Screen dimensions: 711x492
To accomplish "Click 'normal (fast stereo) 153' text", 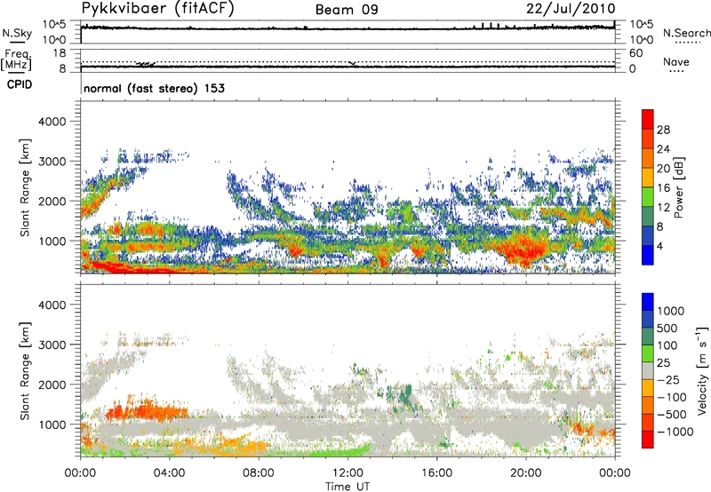I will (154, 88).
